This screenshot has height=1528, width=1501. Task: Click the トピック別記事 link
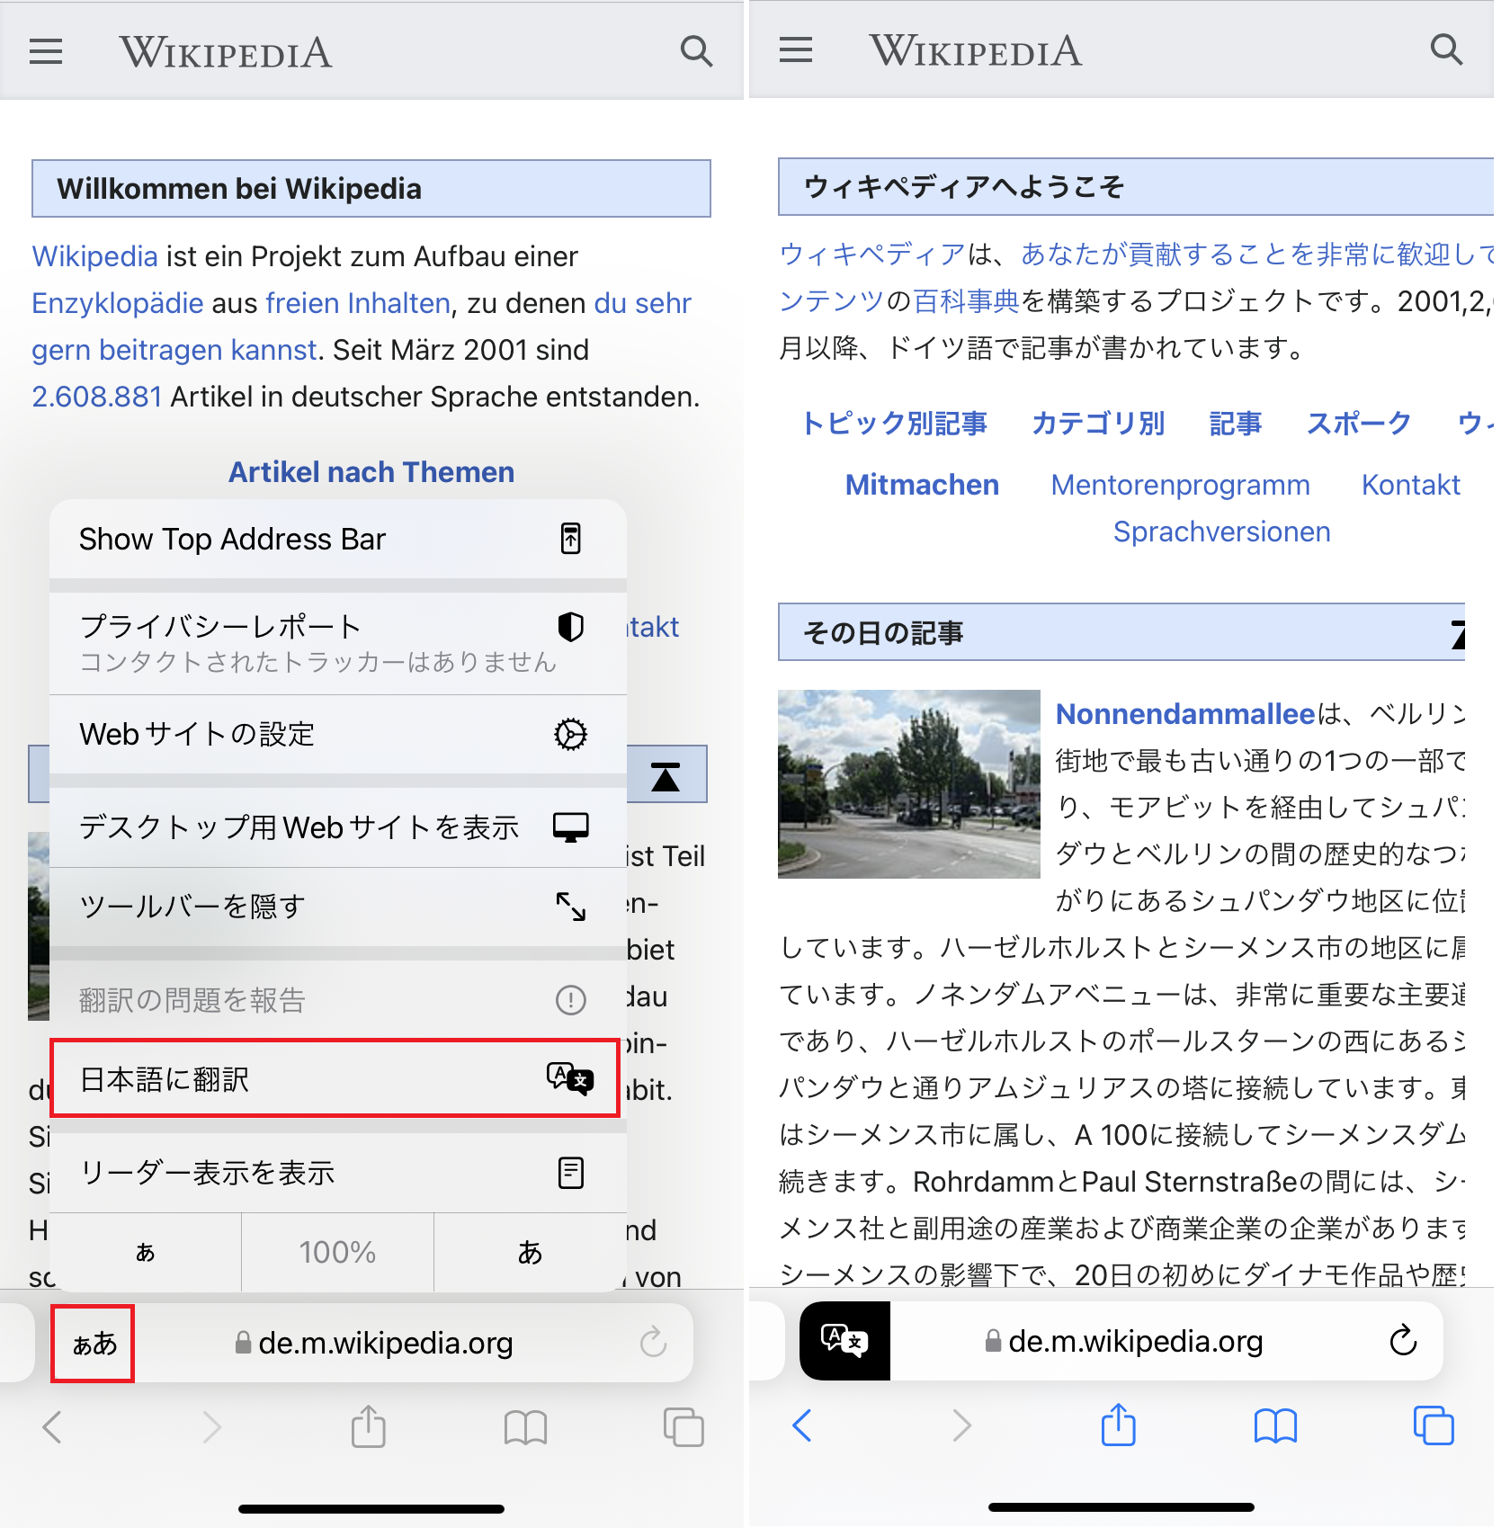(894, 424)
